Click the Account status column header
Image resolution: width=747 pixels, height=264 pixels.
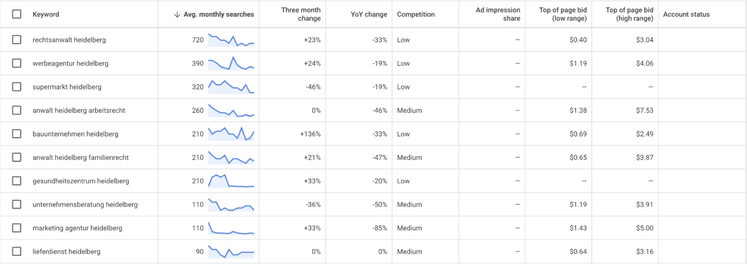click(x=687, y=14)
